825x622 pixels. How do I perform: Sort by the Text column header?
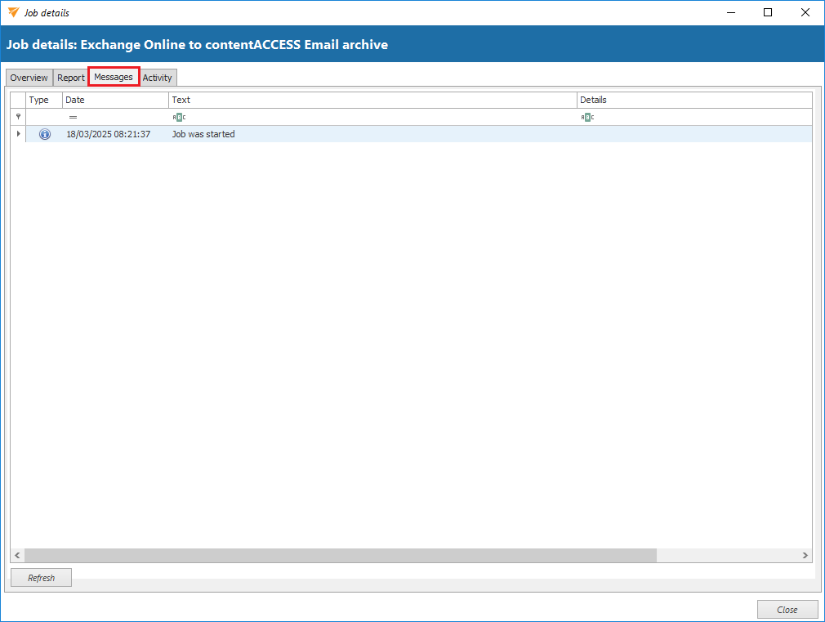tap(373, 100)
